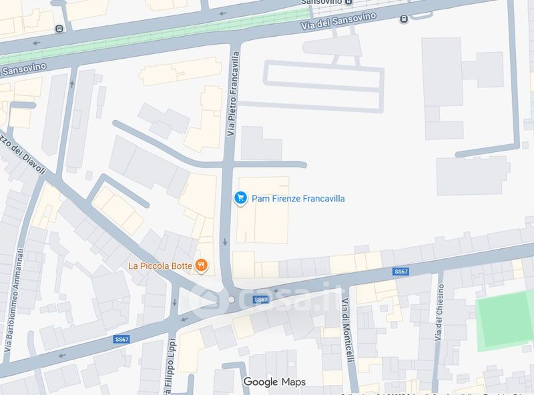Click the SS67 shield near Via del Chiesino
The image size is (534, 395).
(401, 272)
